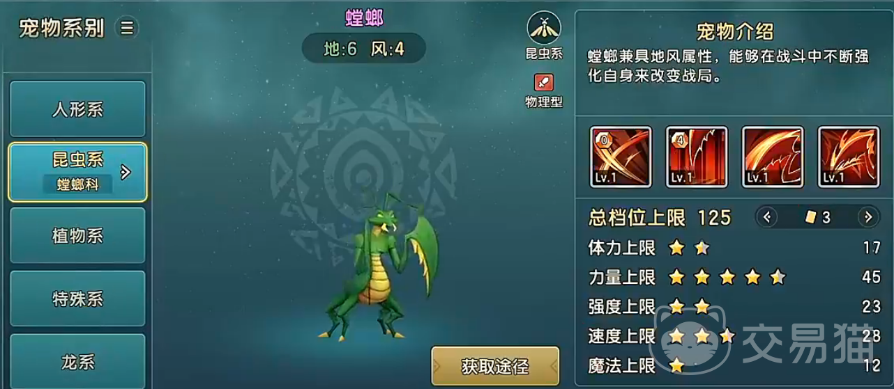Viewport: 894px width, 389px height.
Task: Open the 宠物系别 list menu icon
Action: pyautogui.click(x=127, y=28)
